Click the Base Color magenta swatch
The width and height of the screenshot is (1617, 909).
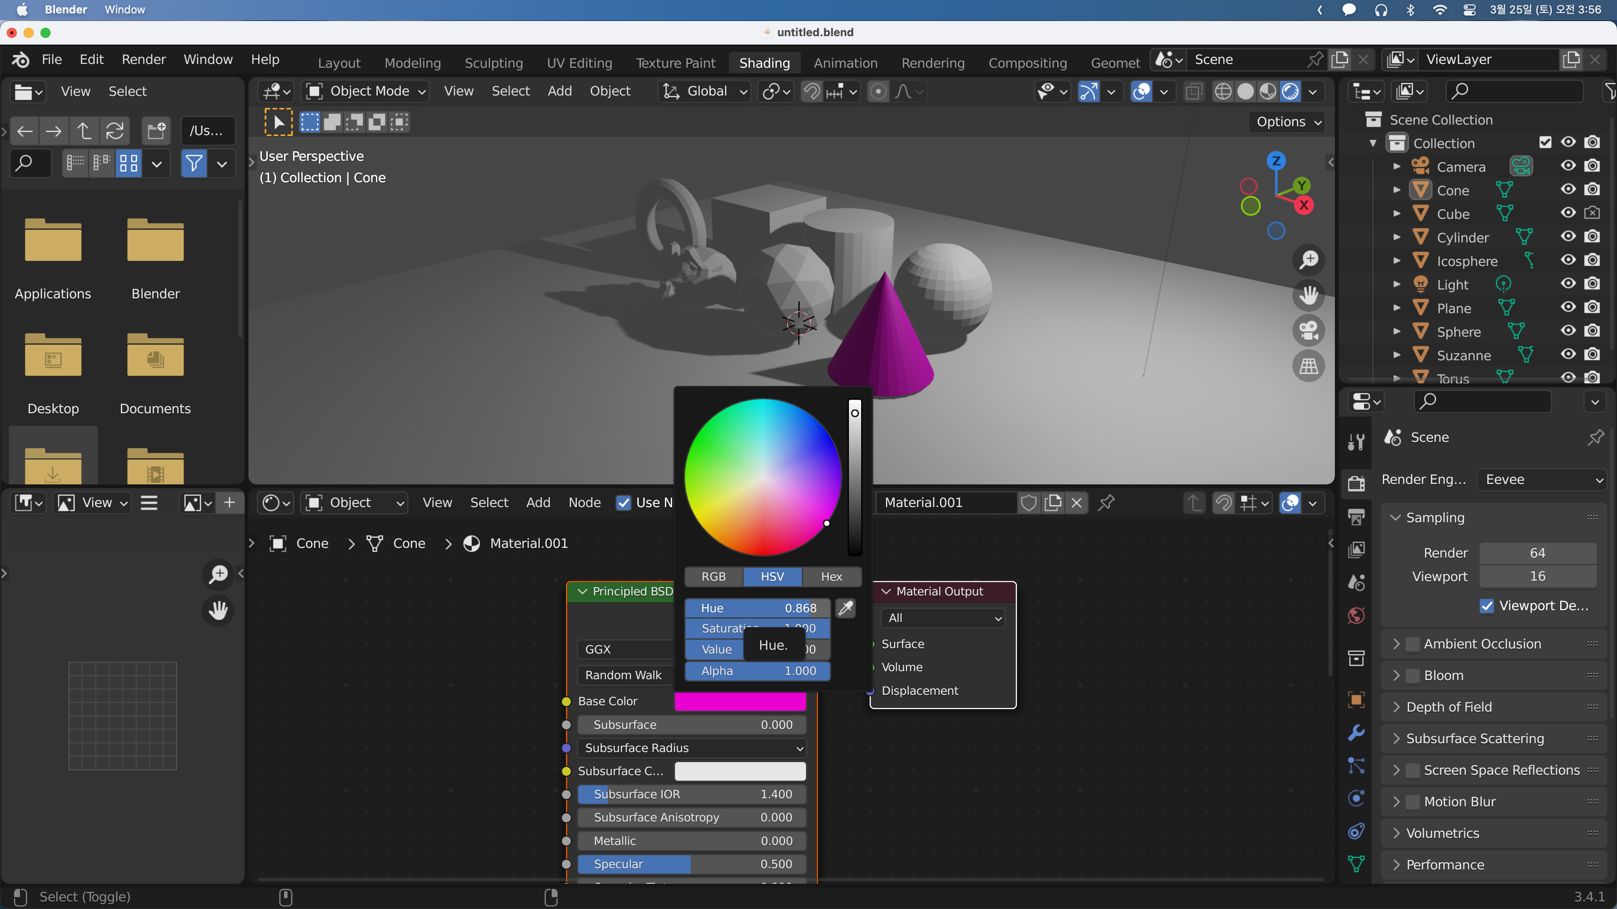pos(740,702)
